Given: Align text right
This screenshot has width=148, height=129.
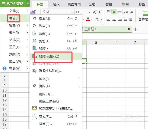Looking at the screenshot, I should 120,19.
